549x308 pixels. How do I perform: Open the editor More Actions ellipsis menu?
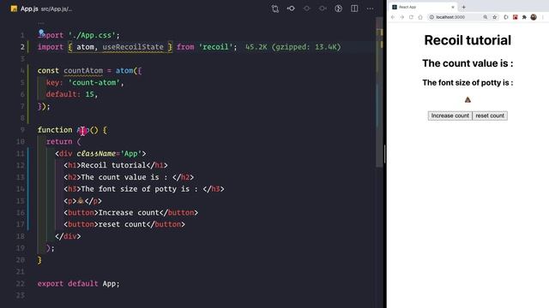pos(370,9)
